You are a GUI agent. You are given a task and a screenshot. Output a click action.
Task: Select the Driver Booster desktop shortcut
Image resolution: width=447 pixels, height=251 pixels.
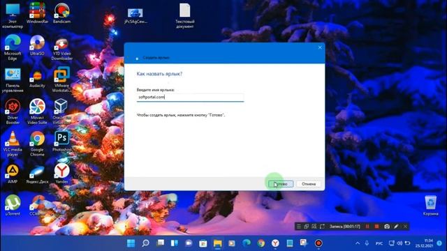13,112
